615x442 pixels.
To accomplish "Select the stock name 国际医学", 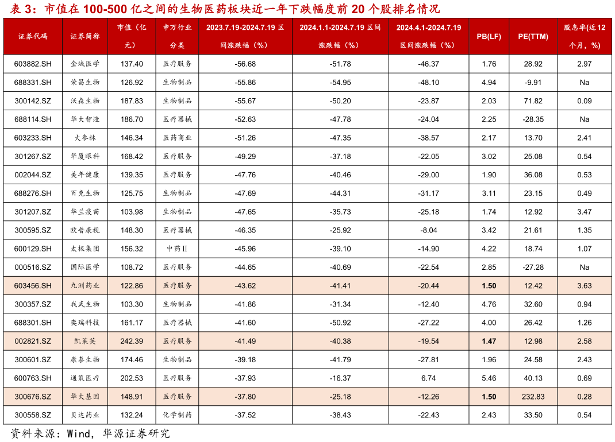I will 85,267.
